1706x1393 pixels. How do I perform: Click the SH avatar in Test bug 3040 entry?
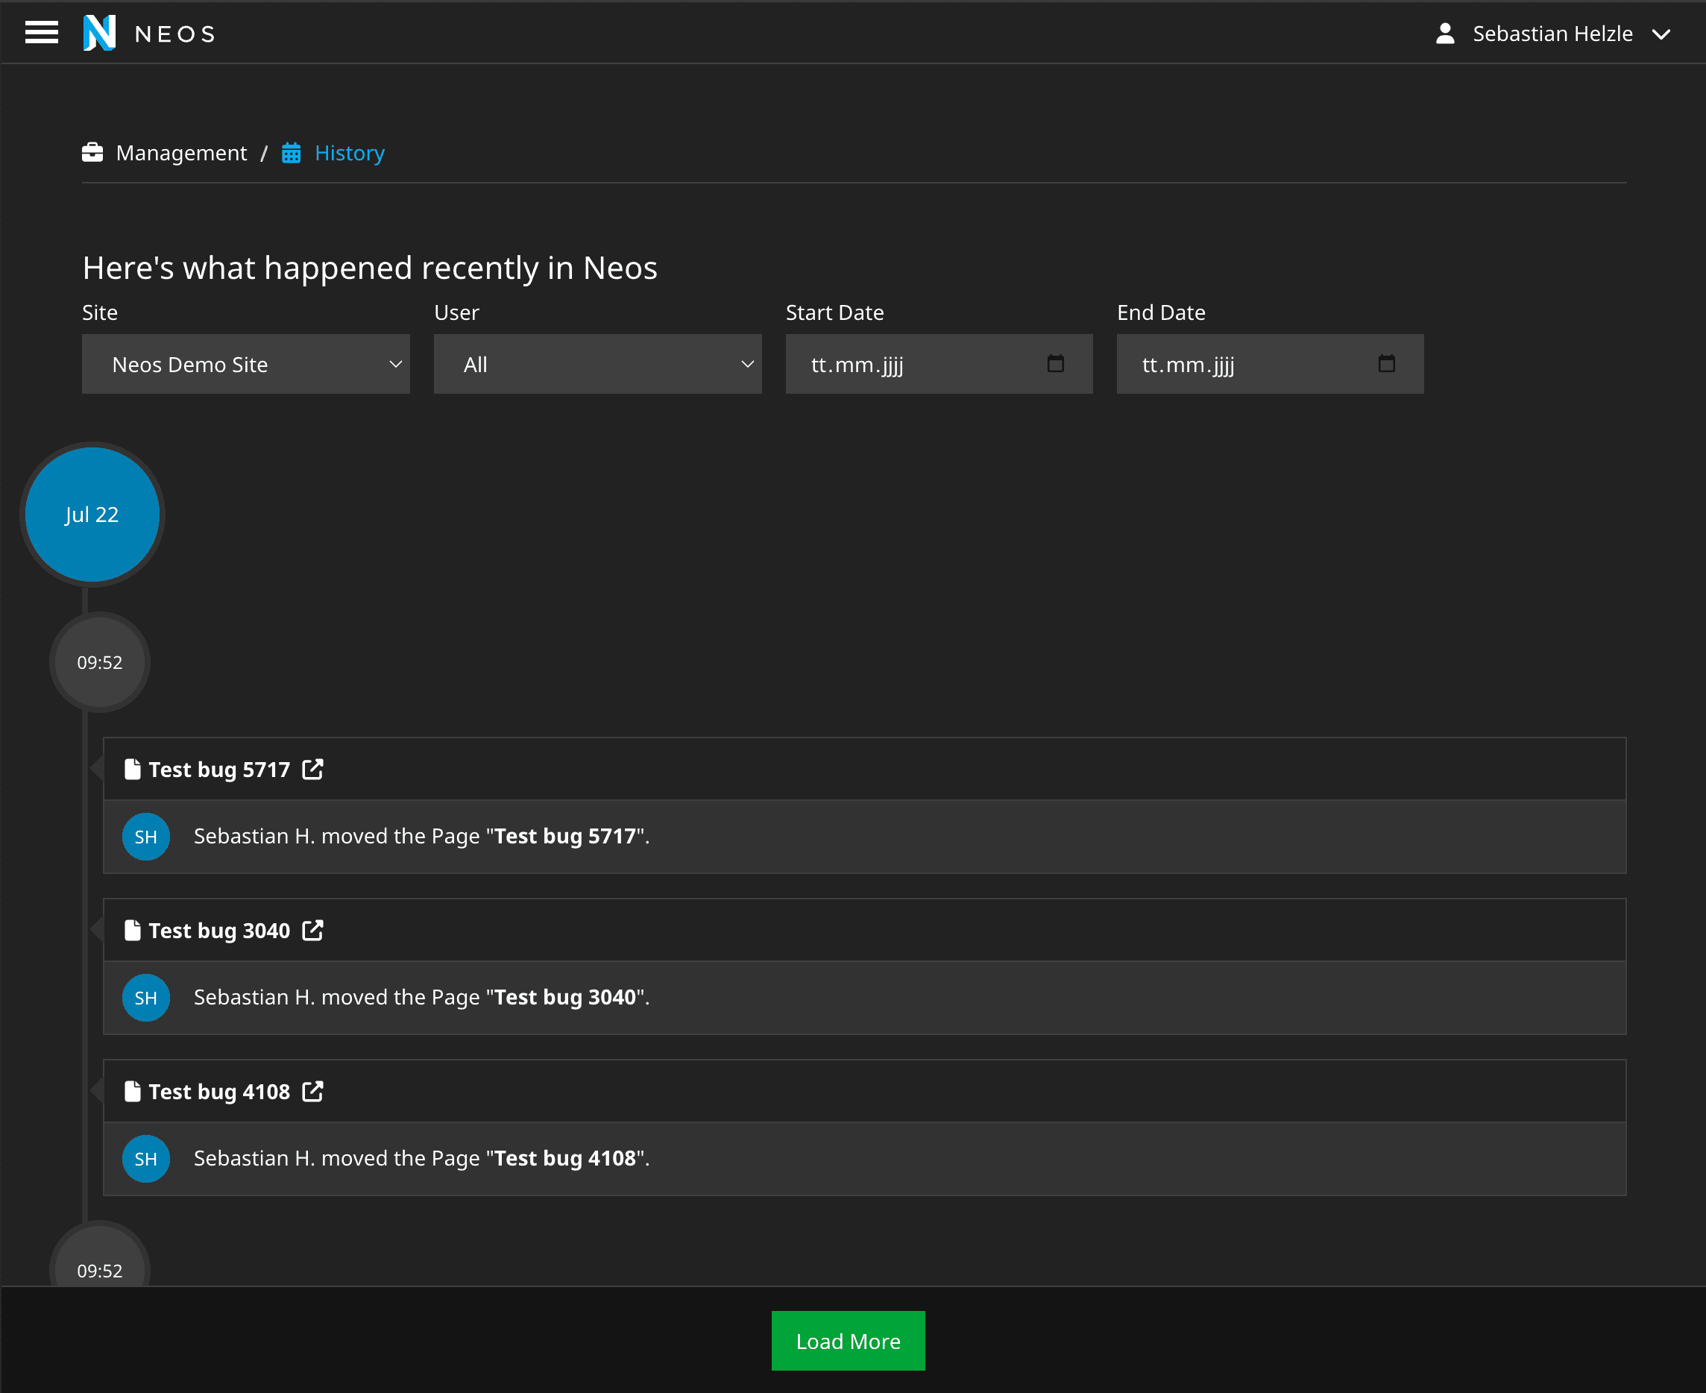point(146,999)
